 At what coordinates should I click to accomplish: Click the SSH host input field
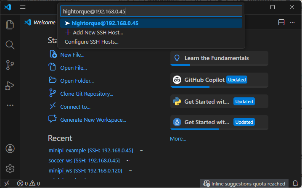151,11
